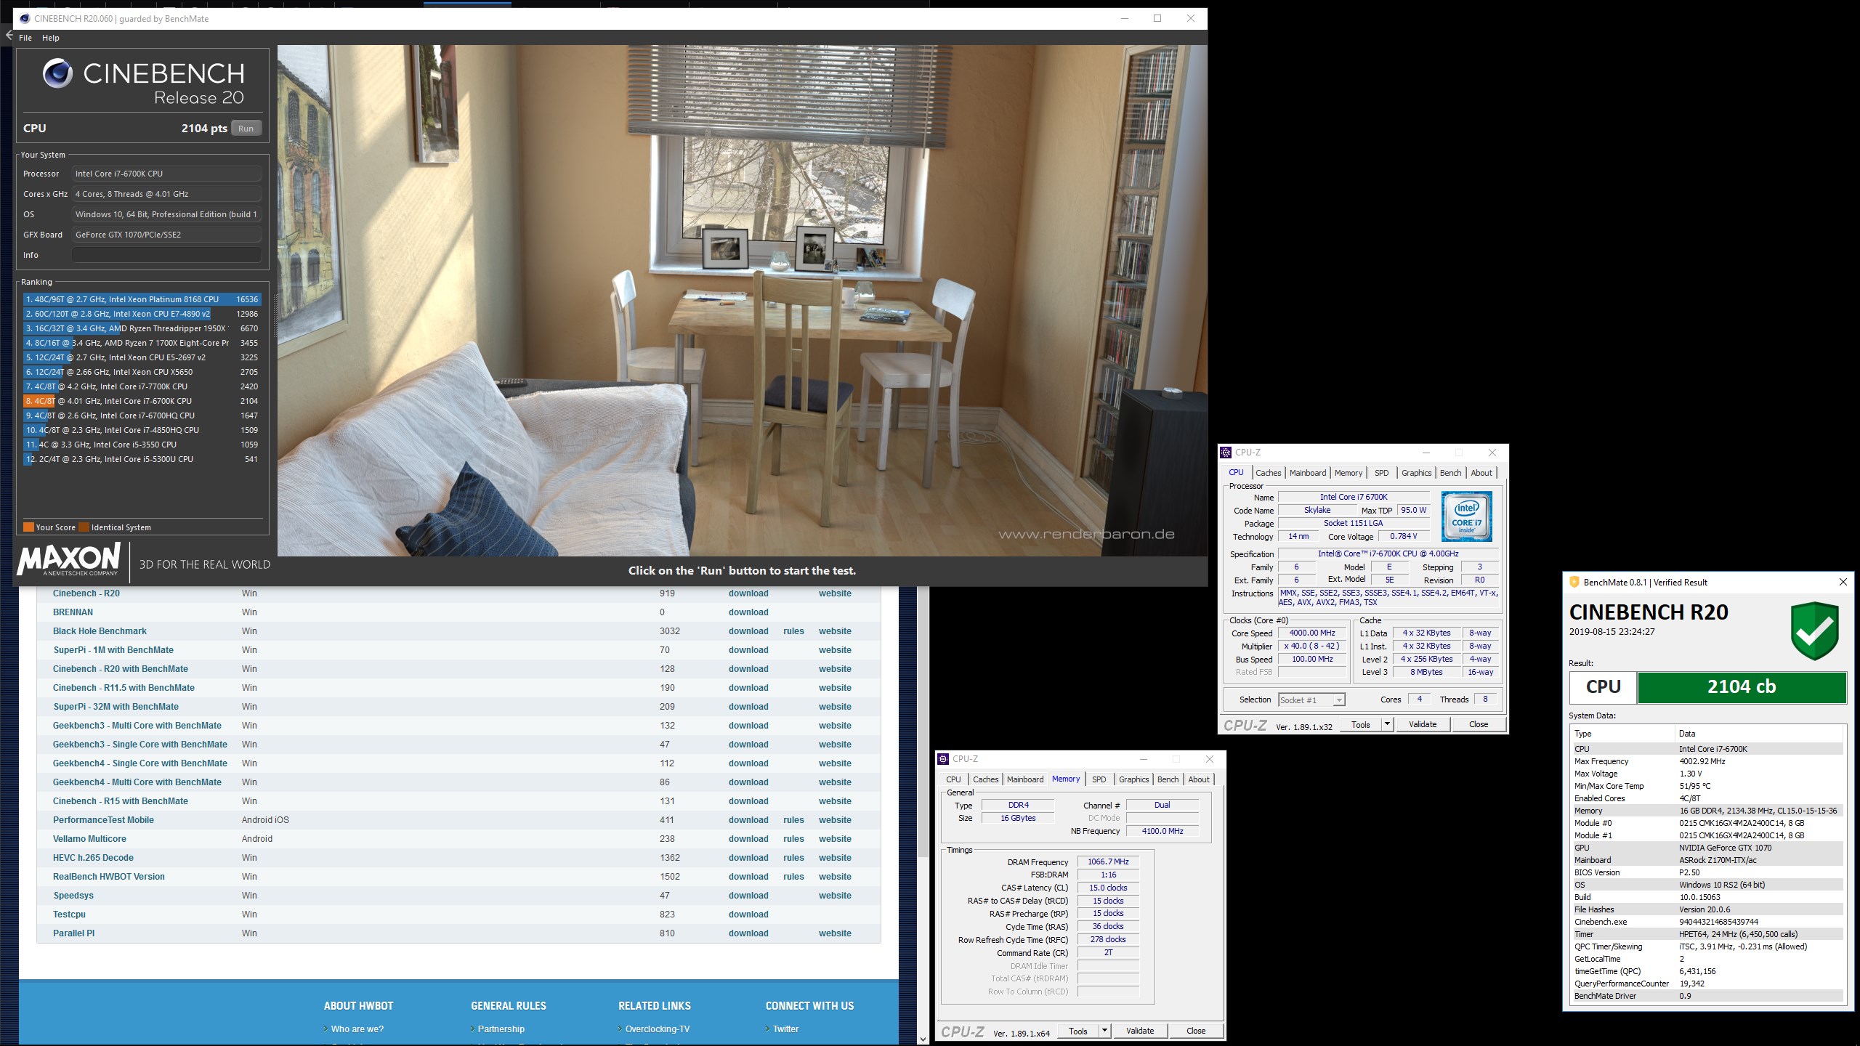This screenshot has height=1046, width=1860.
Task: Click website link for Speedsys row
Action: (x=835, y=896)
